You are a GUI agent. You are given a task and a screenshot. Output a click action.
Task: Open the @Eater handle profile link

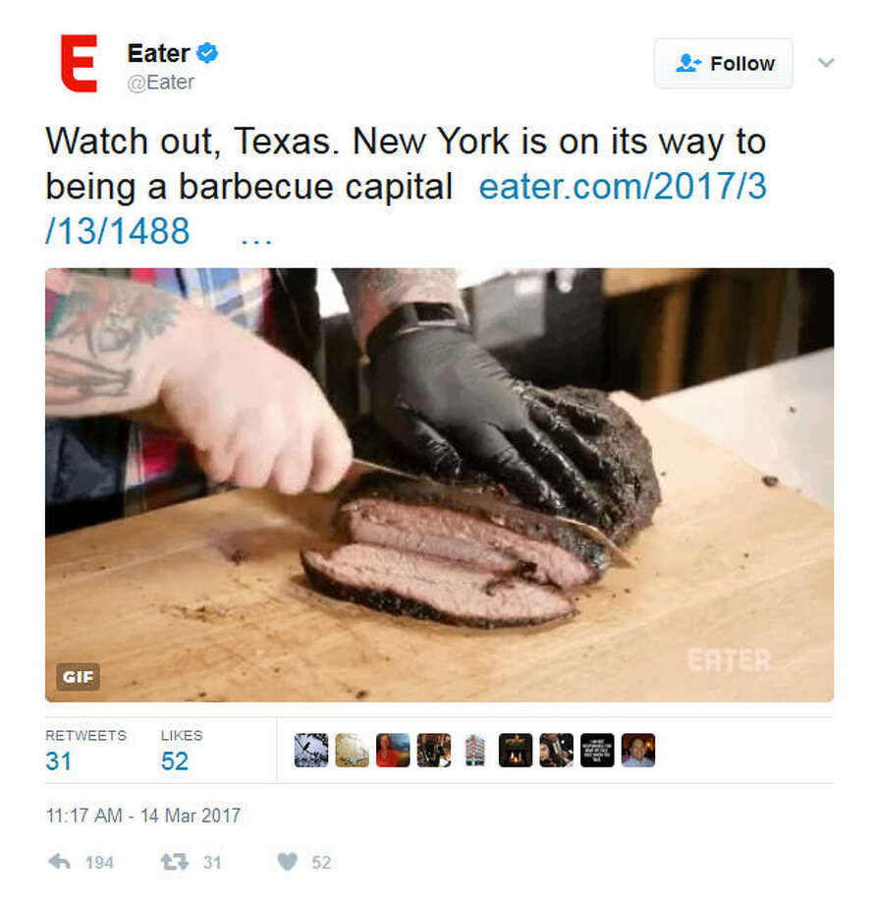(161, 83)
